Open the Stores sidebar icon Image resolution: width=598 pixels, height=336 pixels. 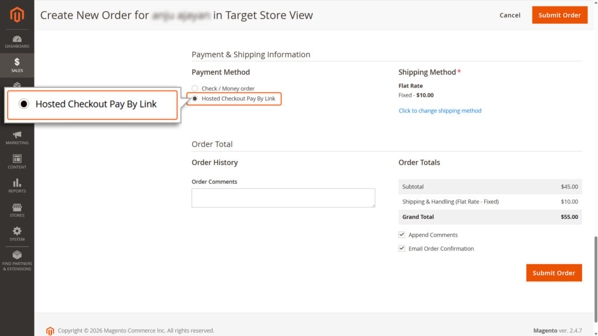17,210
